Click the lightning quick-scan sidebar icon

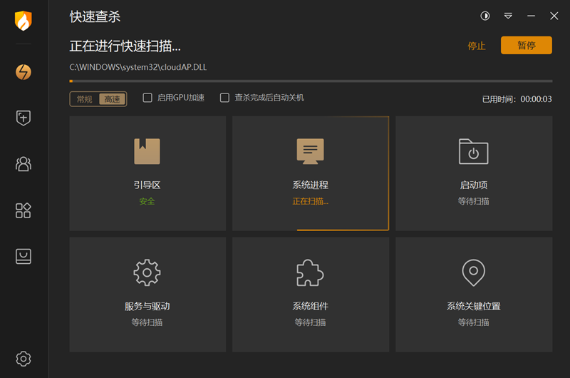coord(24,72)
